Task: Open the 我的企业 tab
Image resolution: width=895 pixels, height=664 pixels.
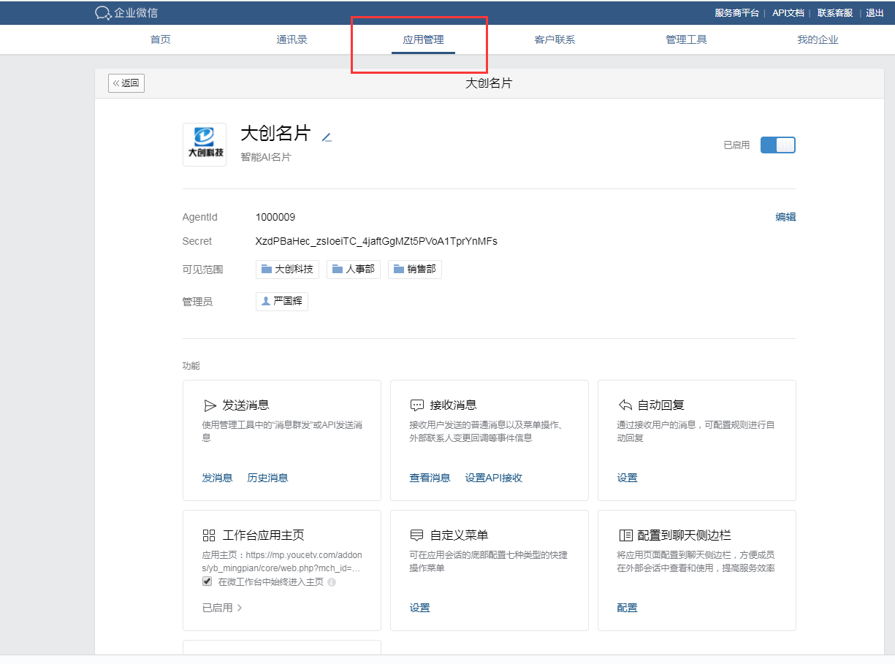Action: 818,39
